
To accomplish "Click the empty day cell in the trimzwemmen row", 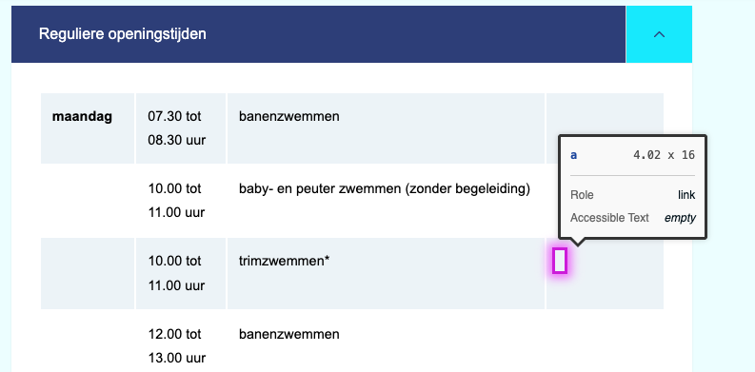I will (x=88, y=273).
